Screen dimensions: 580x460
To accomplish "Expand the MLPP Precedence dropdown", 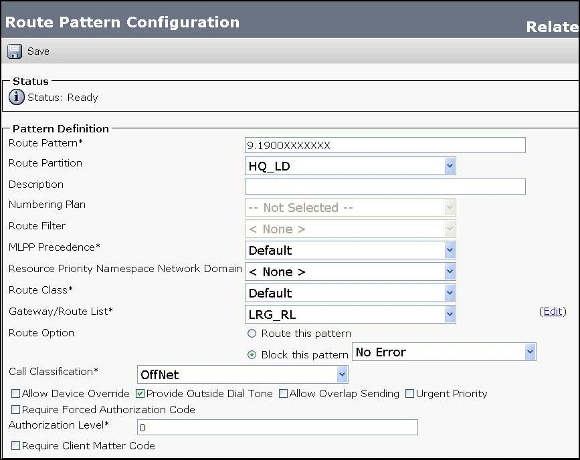I will tap(351, 251).
